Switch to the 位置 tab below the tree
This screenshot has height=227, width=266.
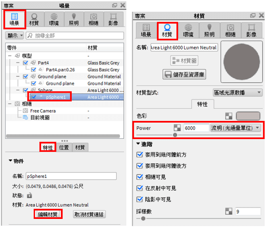tap(64, 147)
